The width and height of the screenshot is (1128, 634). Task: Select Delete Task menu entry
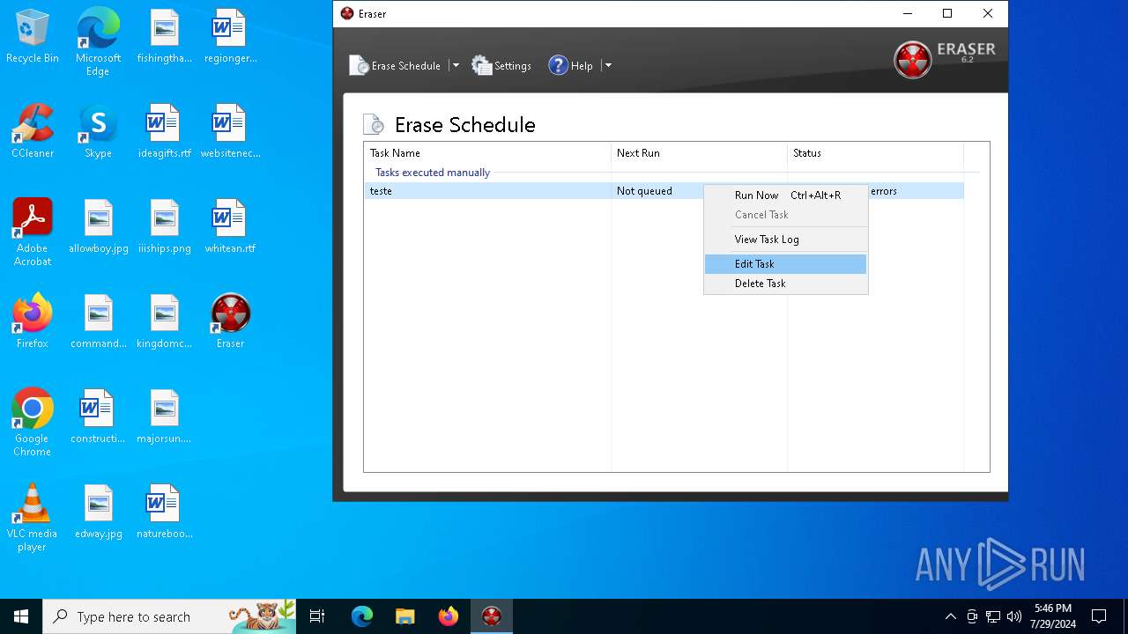coord(786,284)
